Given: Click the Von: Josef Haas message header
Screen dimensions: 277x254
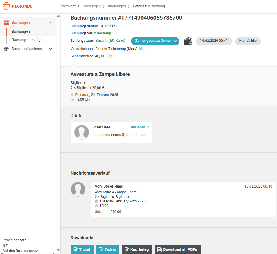Looking at the screenshot, I should [109, 186].
